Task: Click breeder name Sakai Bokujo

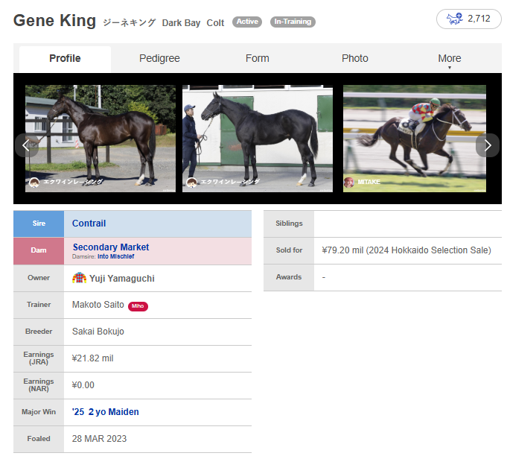Action: tap(98, 332)
